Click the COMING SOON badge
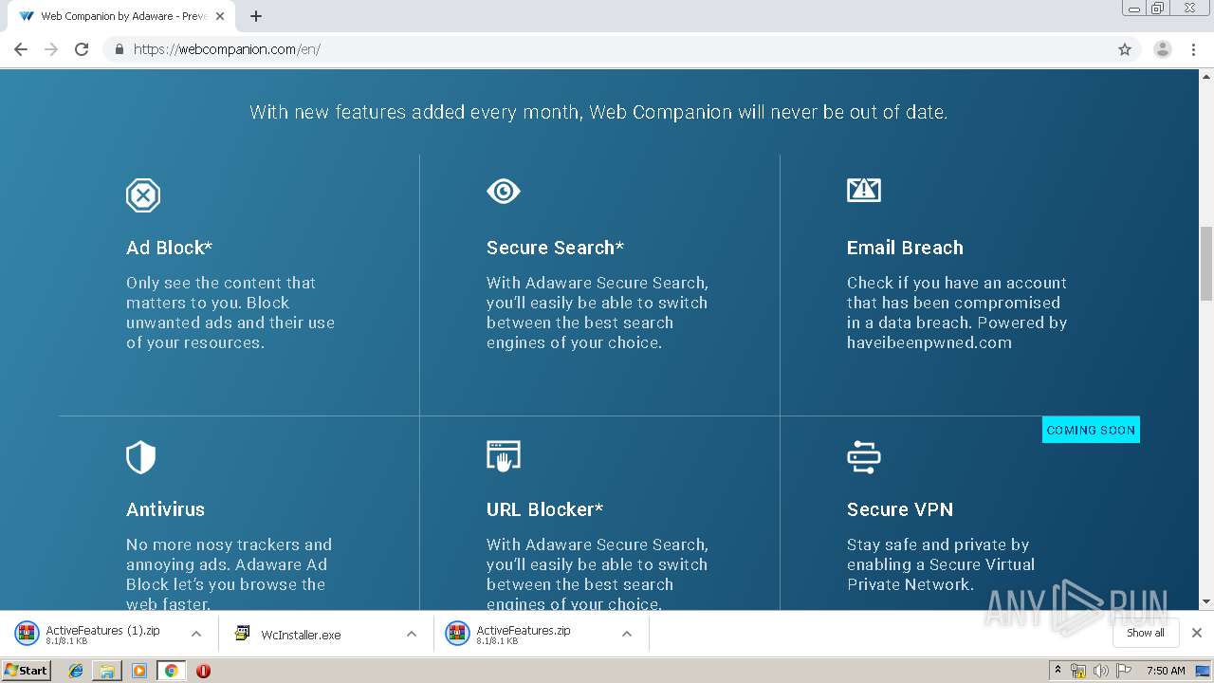The height and width of the screenshot is (683, 1214). [x=1091, y=430]
